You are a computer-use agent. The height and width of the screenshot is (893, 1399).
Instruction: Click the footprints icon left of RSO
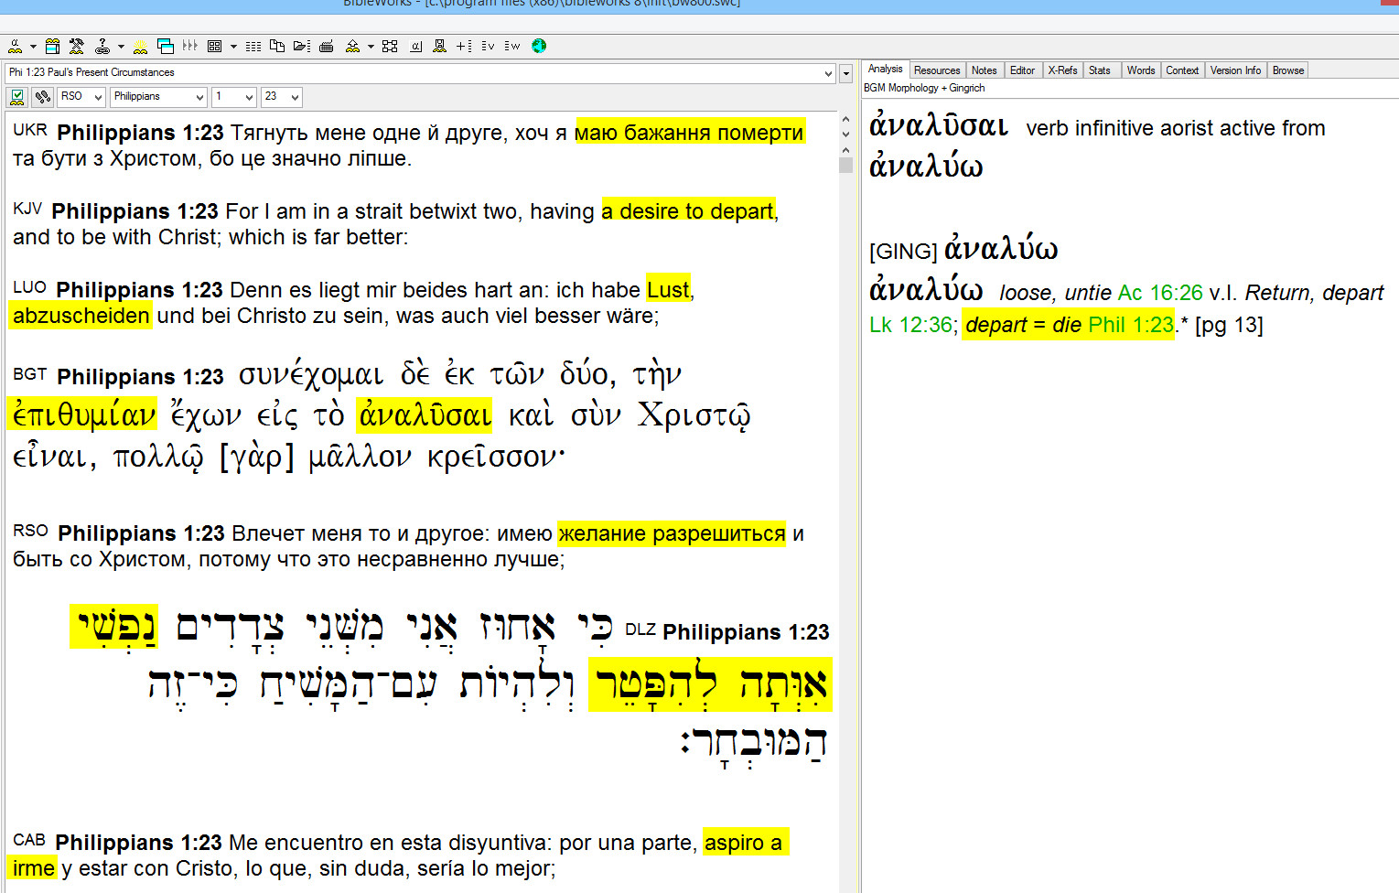[x=42, y=97]
